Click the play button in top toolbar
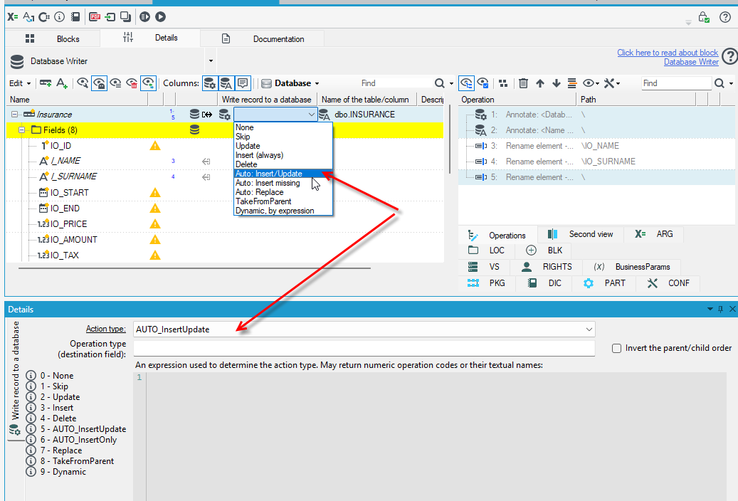The image size is (738, 501). click(x=161, y=17)
